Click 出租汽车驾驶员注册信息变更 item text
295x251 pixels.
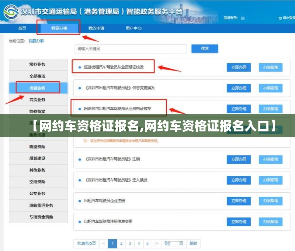coord(108,221)
